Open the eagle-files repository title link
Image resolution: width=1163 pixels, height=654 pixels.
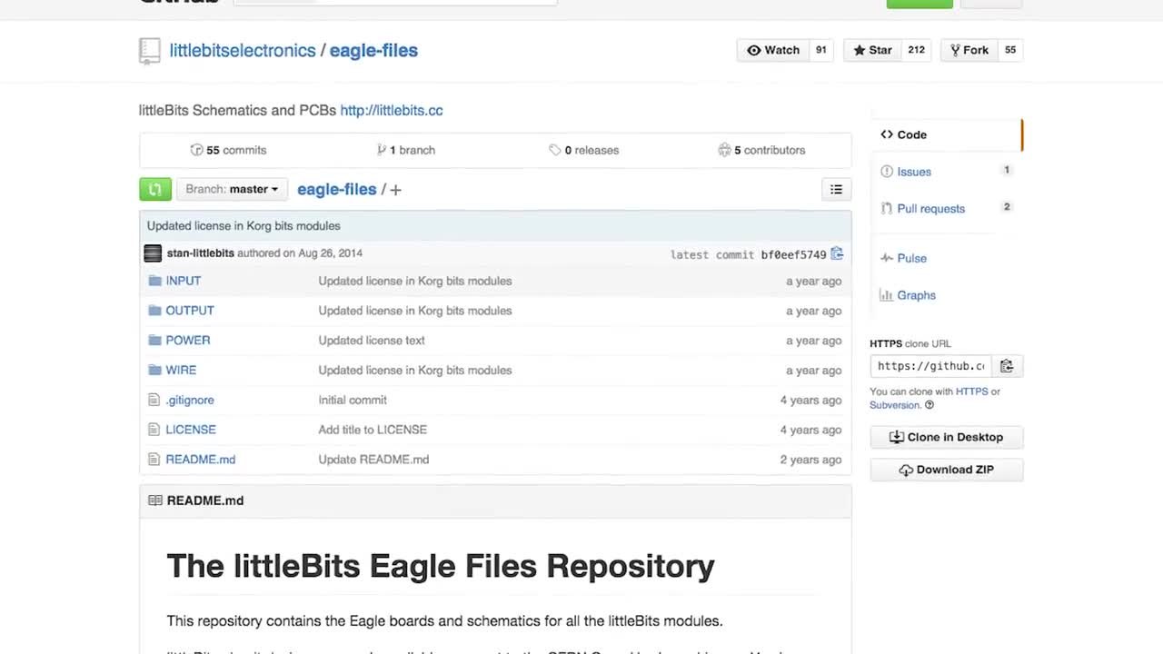pyautogui.click(x=373, y=51)
